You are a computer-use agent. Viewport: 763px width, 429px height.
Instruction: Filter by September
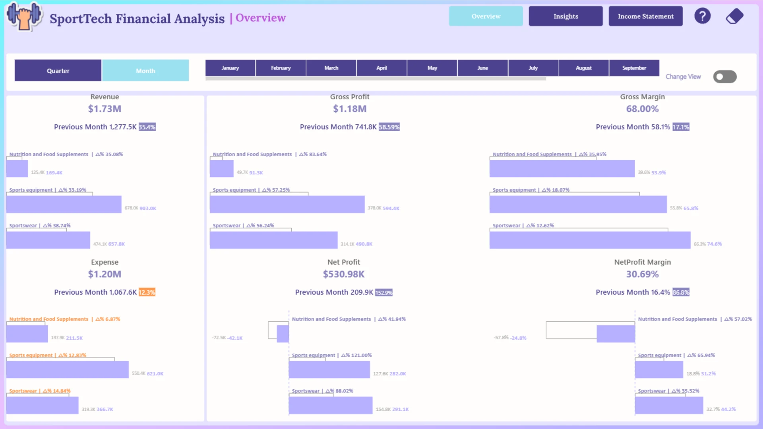click(634, 68)
